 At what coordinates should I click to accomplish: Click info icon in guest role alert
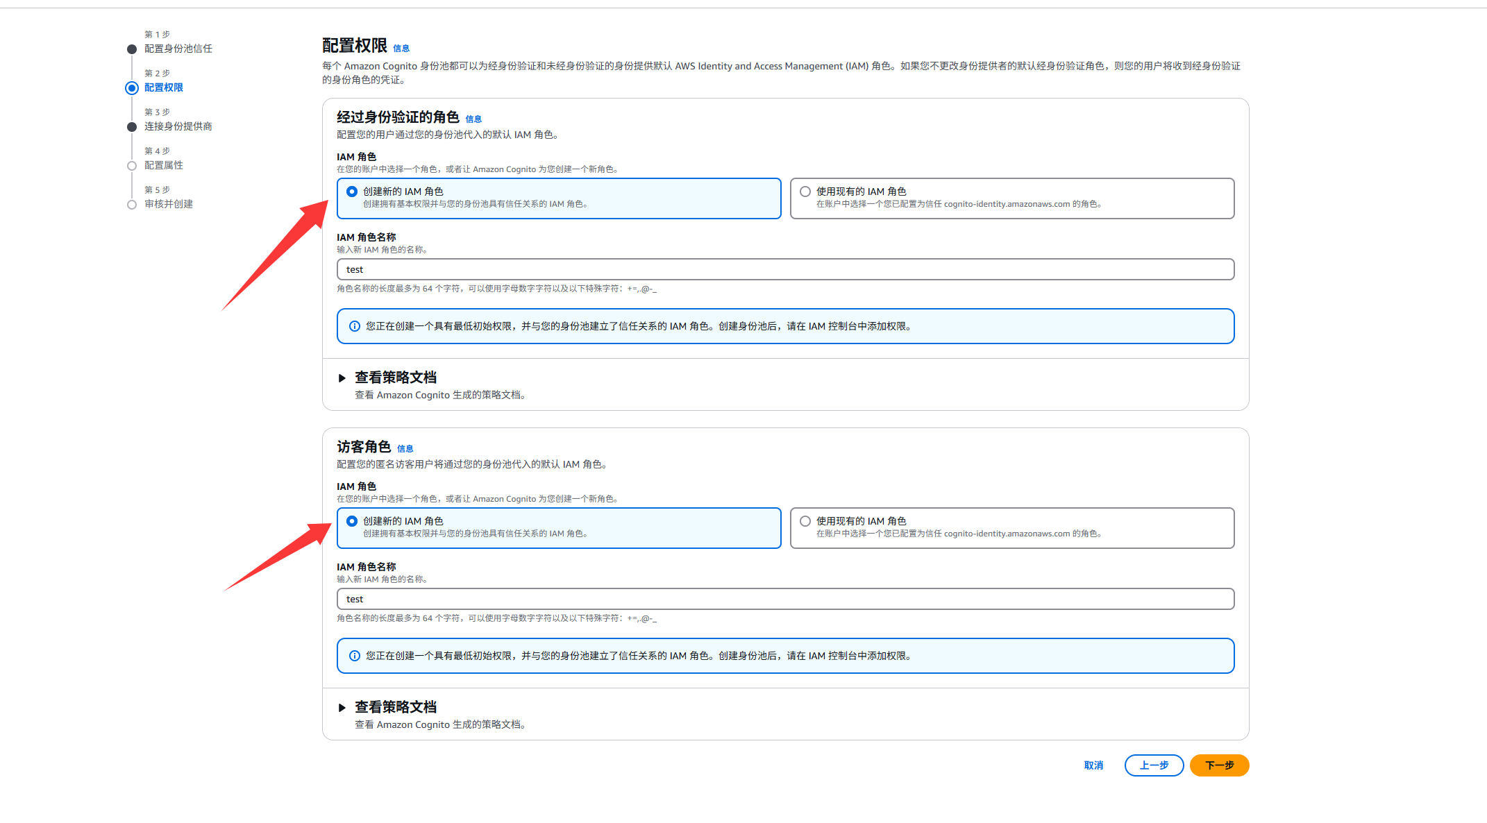click(354, 656)
